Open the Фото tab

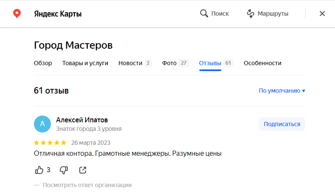[176, 63]
